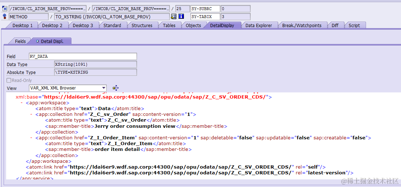Open the Standard tab
Viewport: 401px width, 187px height.
[112, 25]
